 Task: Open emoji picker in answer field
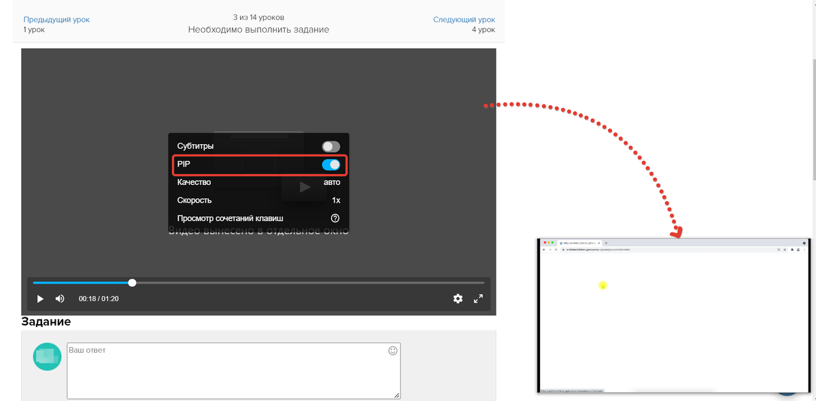click(x=392, y=351)
